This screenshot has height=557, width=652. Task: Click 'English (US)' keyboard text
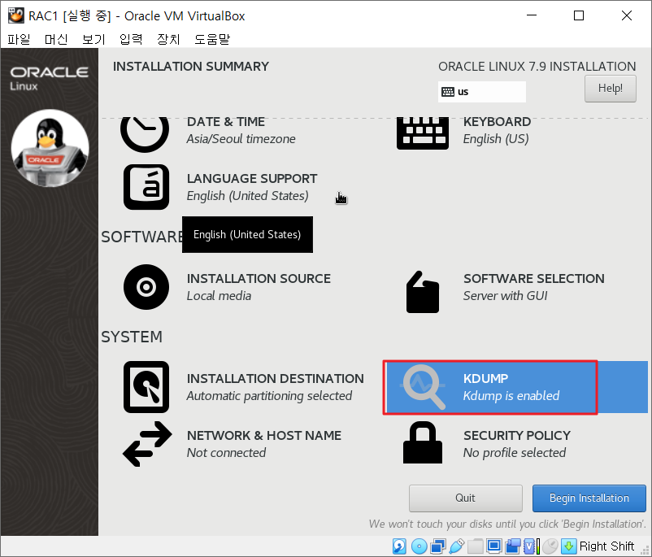pos(496,138)
